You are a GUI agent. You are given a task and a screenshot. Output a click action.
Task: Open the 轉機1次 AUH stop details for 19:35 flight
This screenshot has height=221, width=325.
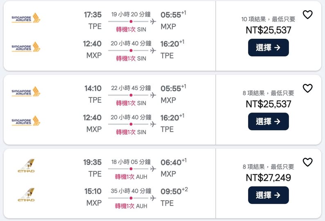pyautogui.click(x=131, y=177)
